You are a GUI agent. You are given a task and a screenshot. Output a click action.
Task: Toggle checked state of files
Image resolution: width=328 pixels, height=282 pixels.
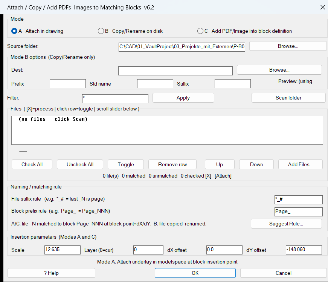click(x=126, y=164)
